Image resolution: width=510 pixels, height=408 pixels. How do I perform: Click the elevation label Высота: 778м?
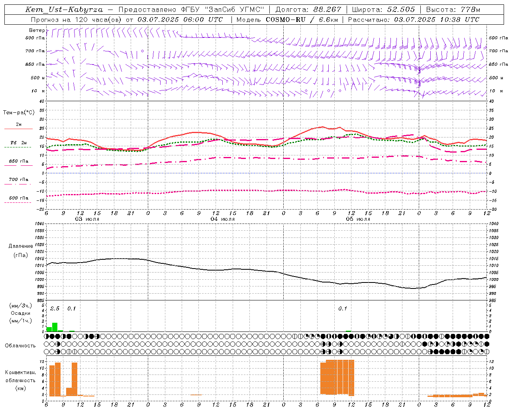pyautogui.click(x=453, y=9)
